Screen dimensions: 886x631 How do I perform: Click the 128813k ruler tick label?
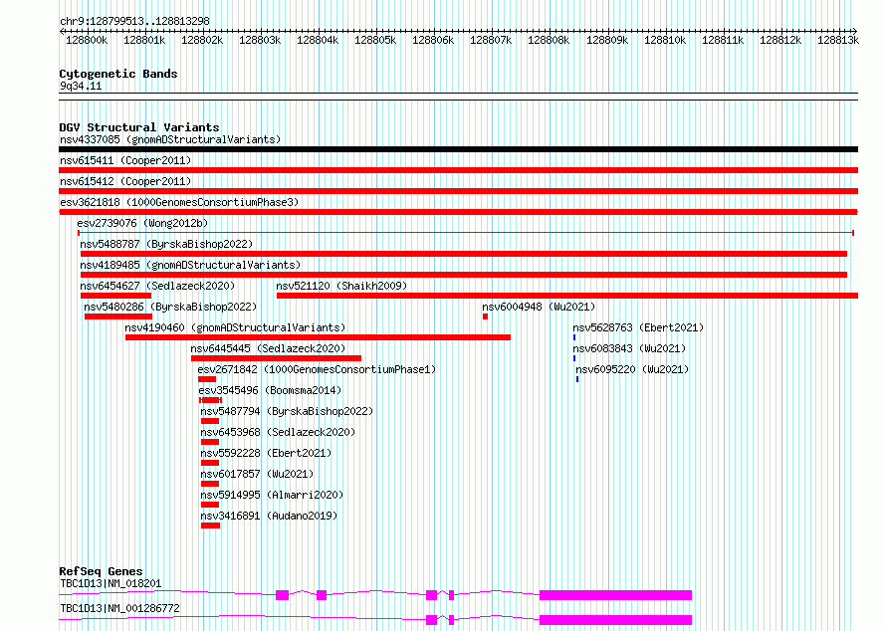838,40
